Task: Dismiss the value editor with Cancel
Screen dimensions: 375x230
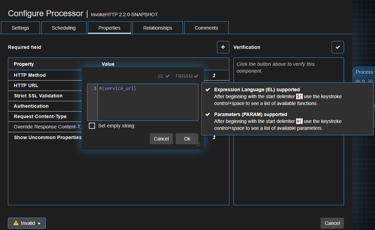Action: tap(161, 139)
